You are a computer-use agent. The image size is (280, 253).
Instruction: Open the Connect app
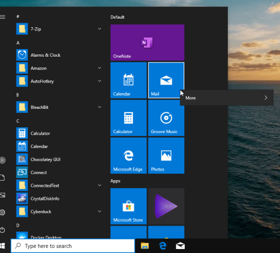(x=59, y=173)
